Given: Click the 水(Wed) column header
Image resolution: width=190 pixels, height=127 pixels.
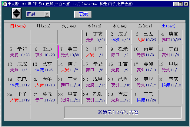Looking at the screenshot, I should point(94,26).
